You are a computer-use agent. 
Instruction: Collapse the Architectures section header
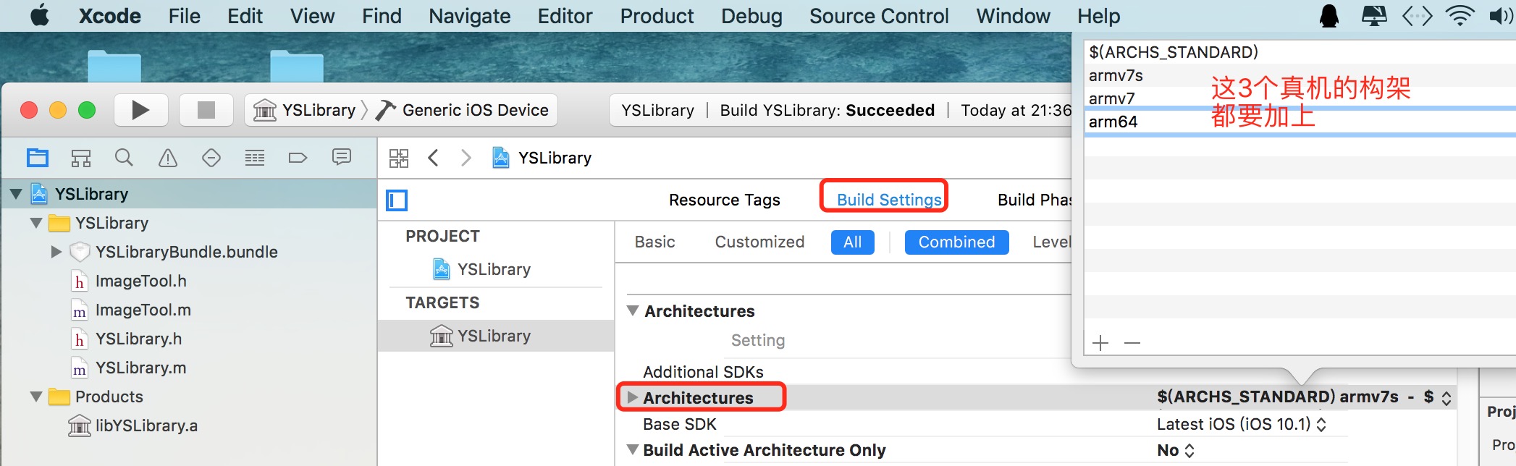[633, 311]
